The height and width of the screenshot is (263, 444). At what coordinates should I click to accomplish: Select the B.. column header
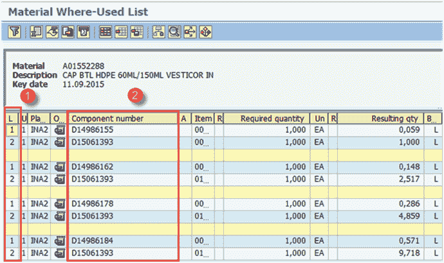432,119
